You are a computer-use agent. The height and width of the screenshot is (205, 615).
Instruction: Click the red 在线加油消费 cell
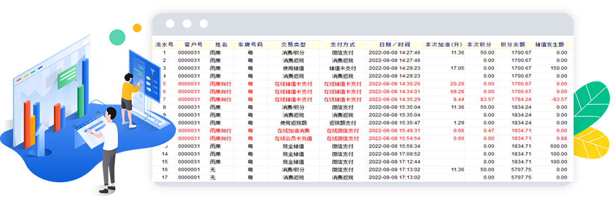pyautogui.click(x=294, y=131)
